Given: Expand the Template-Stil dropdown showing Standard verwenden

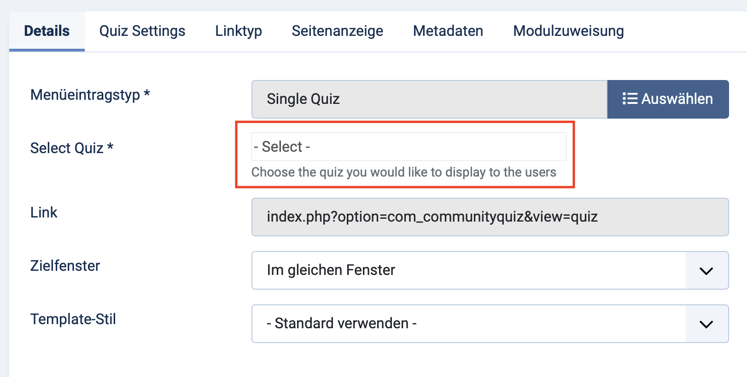Looking at the screenshot, I should point(469,324).
